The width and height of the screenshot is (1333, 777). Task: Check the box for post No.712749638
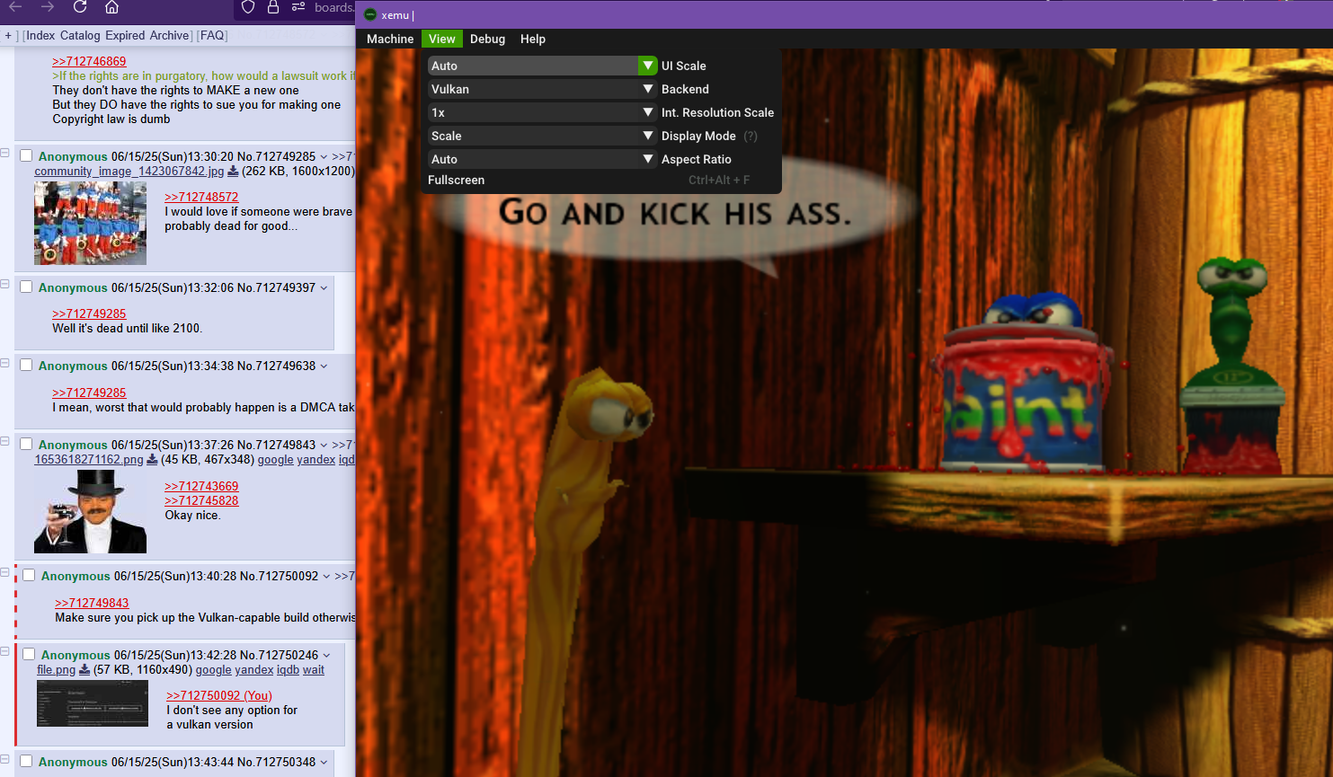(26, 366)
